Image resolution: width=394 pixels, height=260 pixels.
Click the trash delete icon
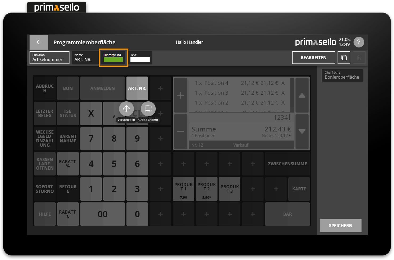coord(359,58)
